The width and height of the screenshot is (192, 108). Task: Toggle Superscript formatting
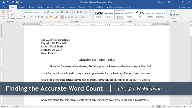click(42, 17)
